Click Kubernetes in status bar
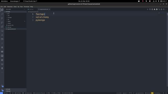 pos(29,93)
